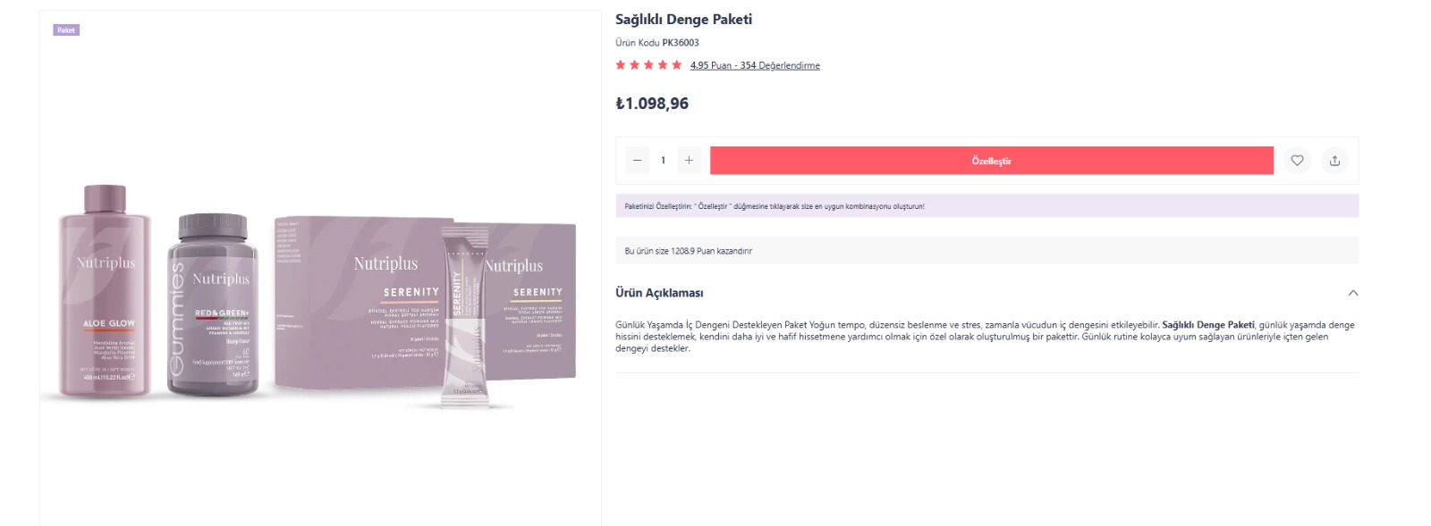Click the product code PK36003
Screen dimensions: 1431x526
tap(681, 43)
